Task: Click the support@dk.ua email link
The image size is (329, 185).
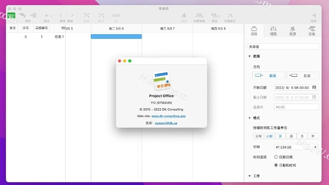Action: 166,123
